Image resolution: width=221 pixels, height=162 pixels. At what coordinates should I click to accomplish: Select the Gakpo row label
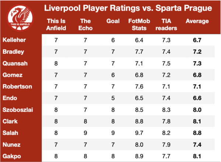tap(12, 156)
